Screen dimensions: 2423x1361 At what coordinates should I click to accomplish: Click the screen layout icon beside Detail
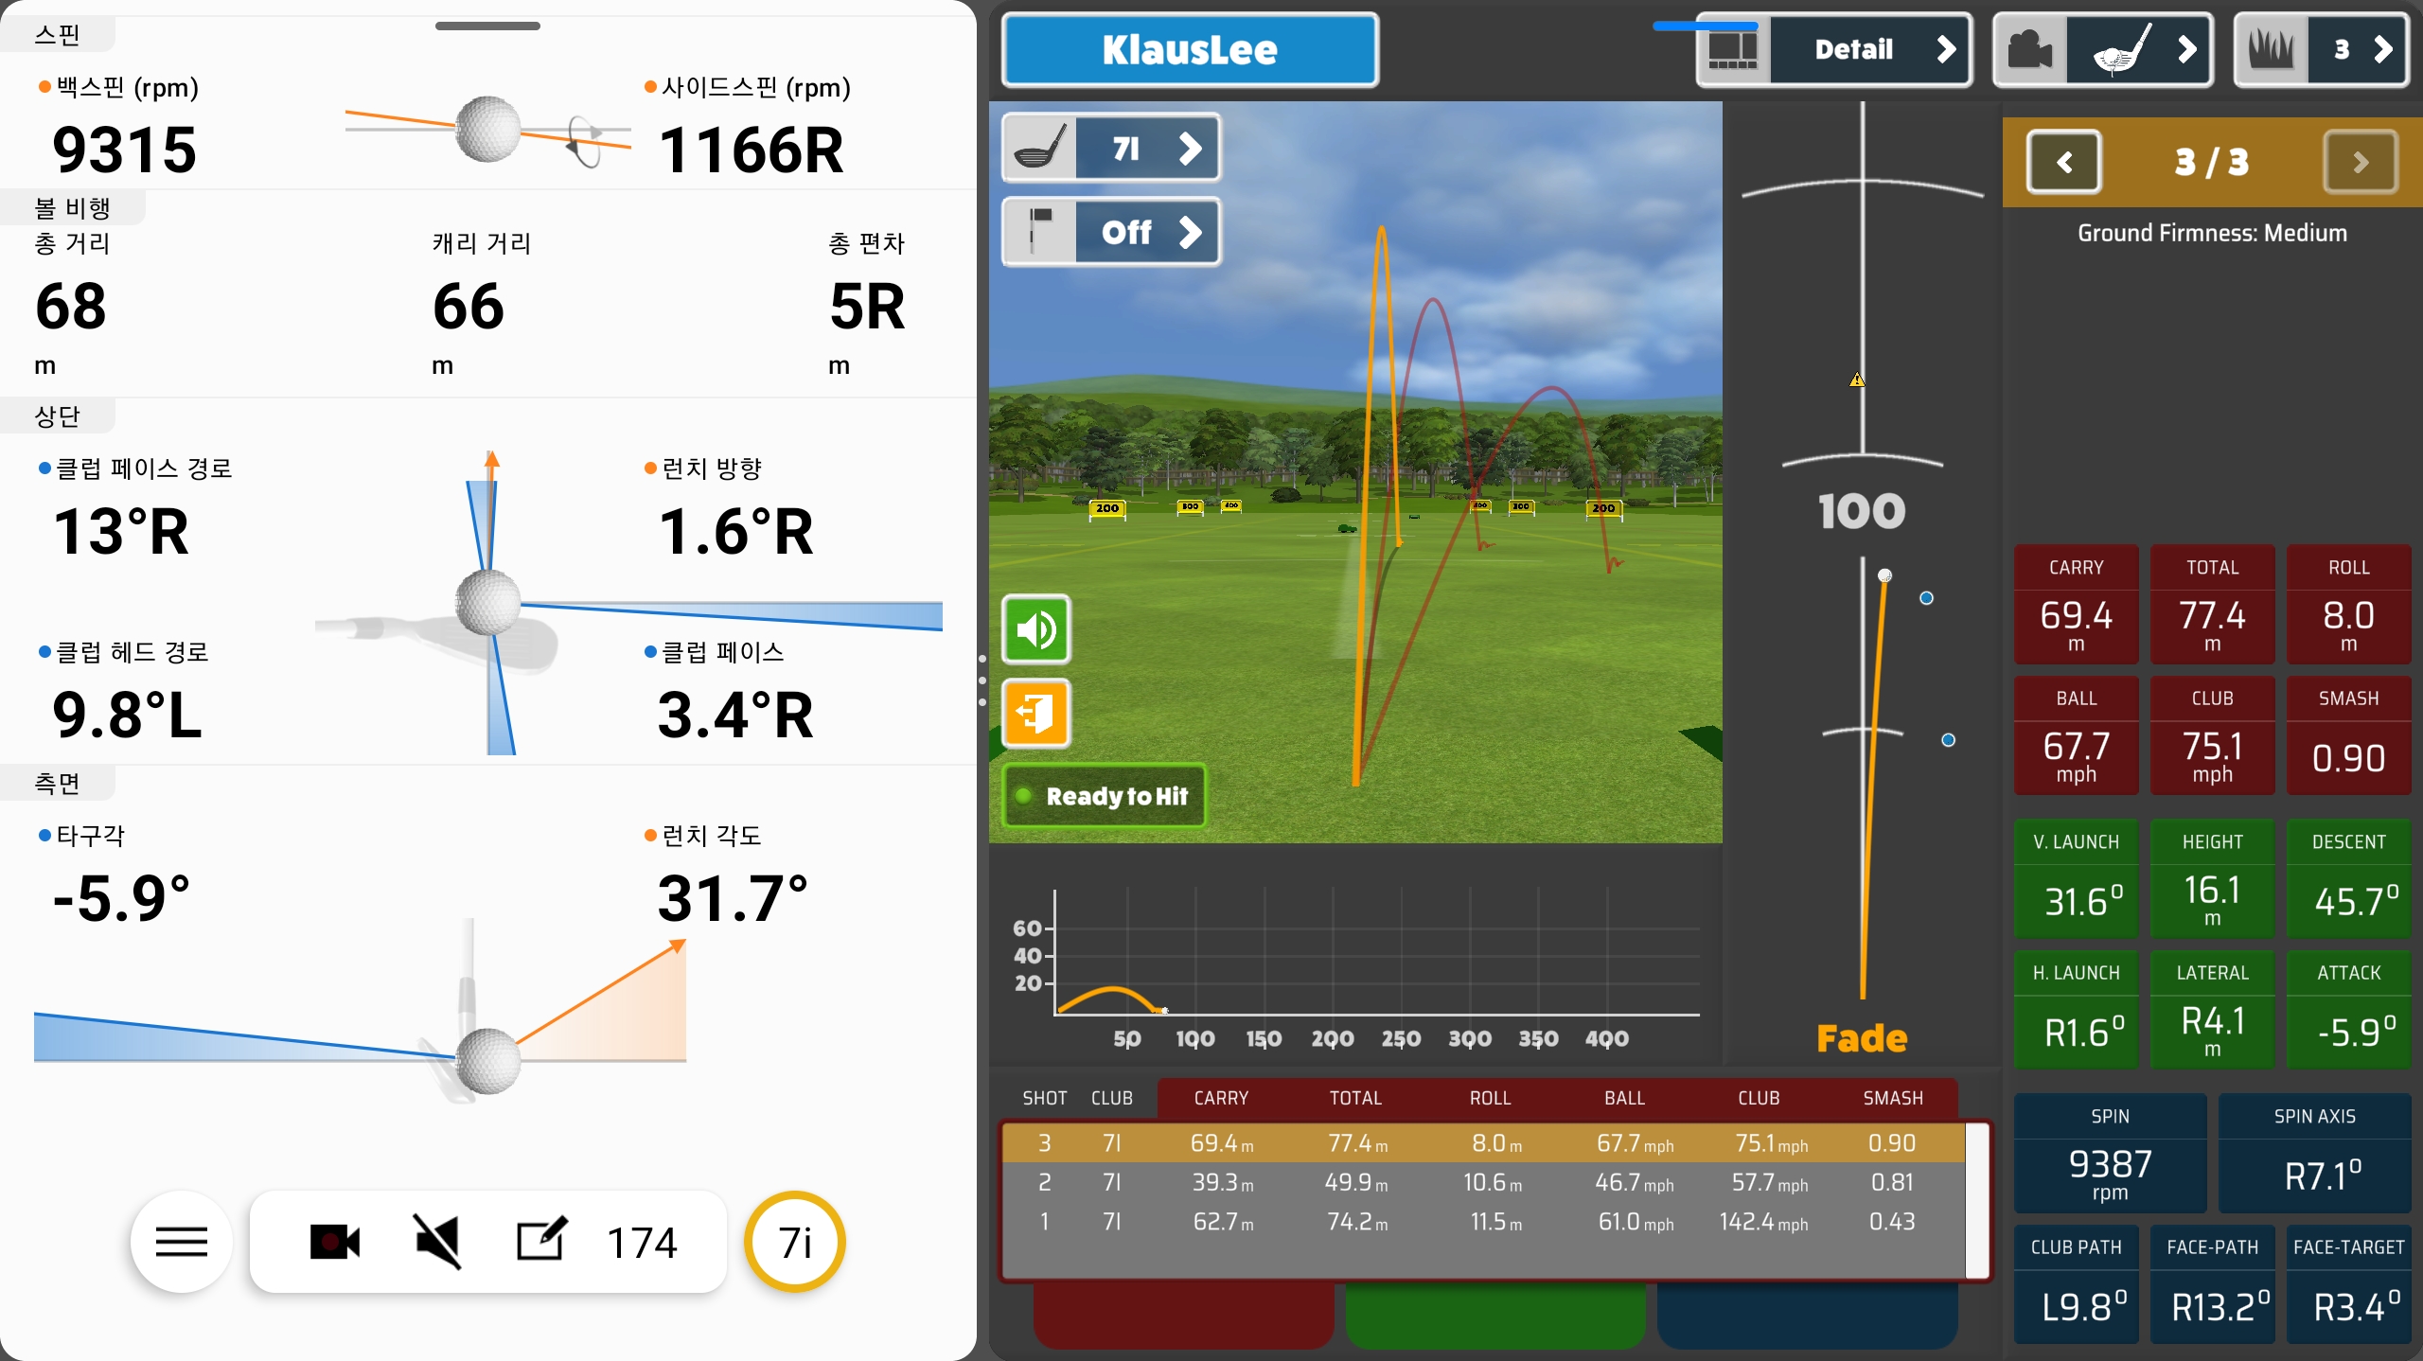1733,49
